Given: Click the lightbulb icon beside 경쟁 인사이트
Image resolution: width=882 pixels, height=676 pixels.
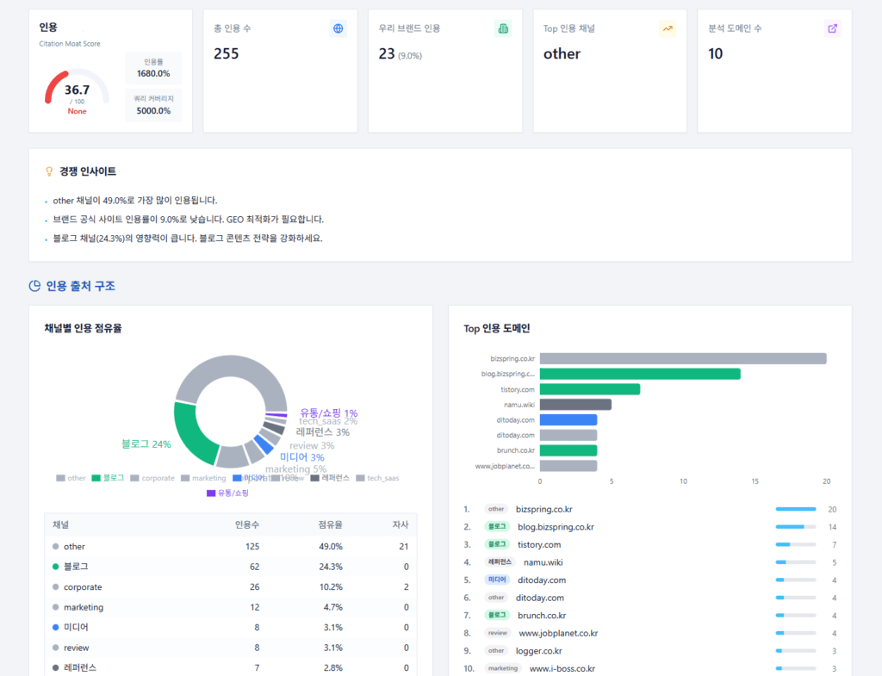Looking at the screenshot, I should coord(49,171).
